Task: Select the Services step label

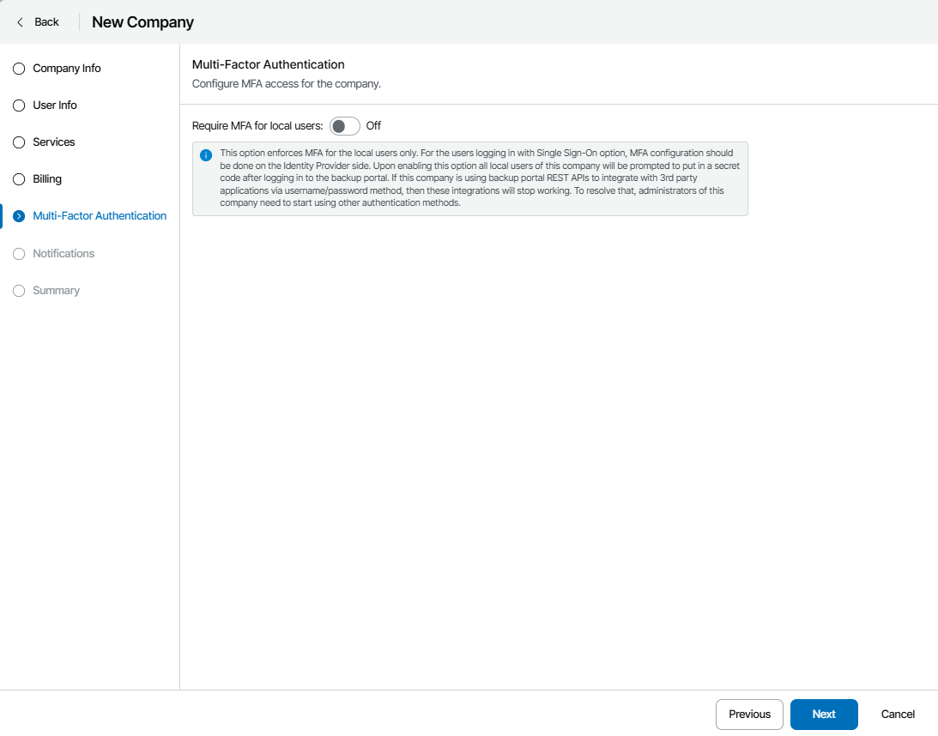Action: (54, 142)
